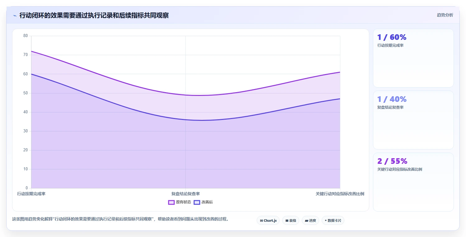
Task: Click the 2 / 55% metric value
Action: 392,161
